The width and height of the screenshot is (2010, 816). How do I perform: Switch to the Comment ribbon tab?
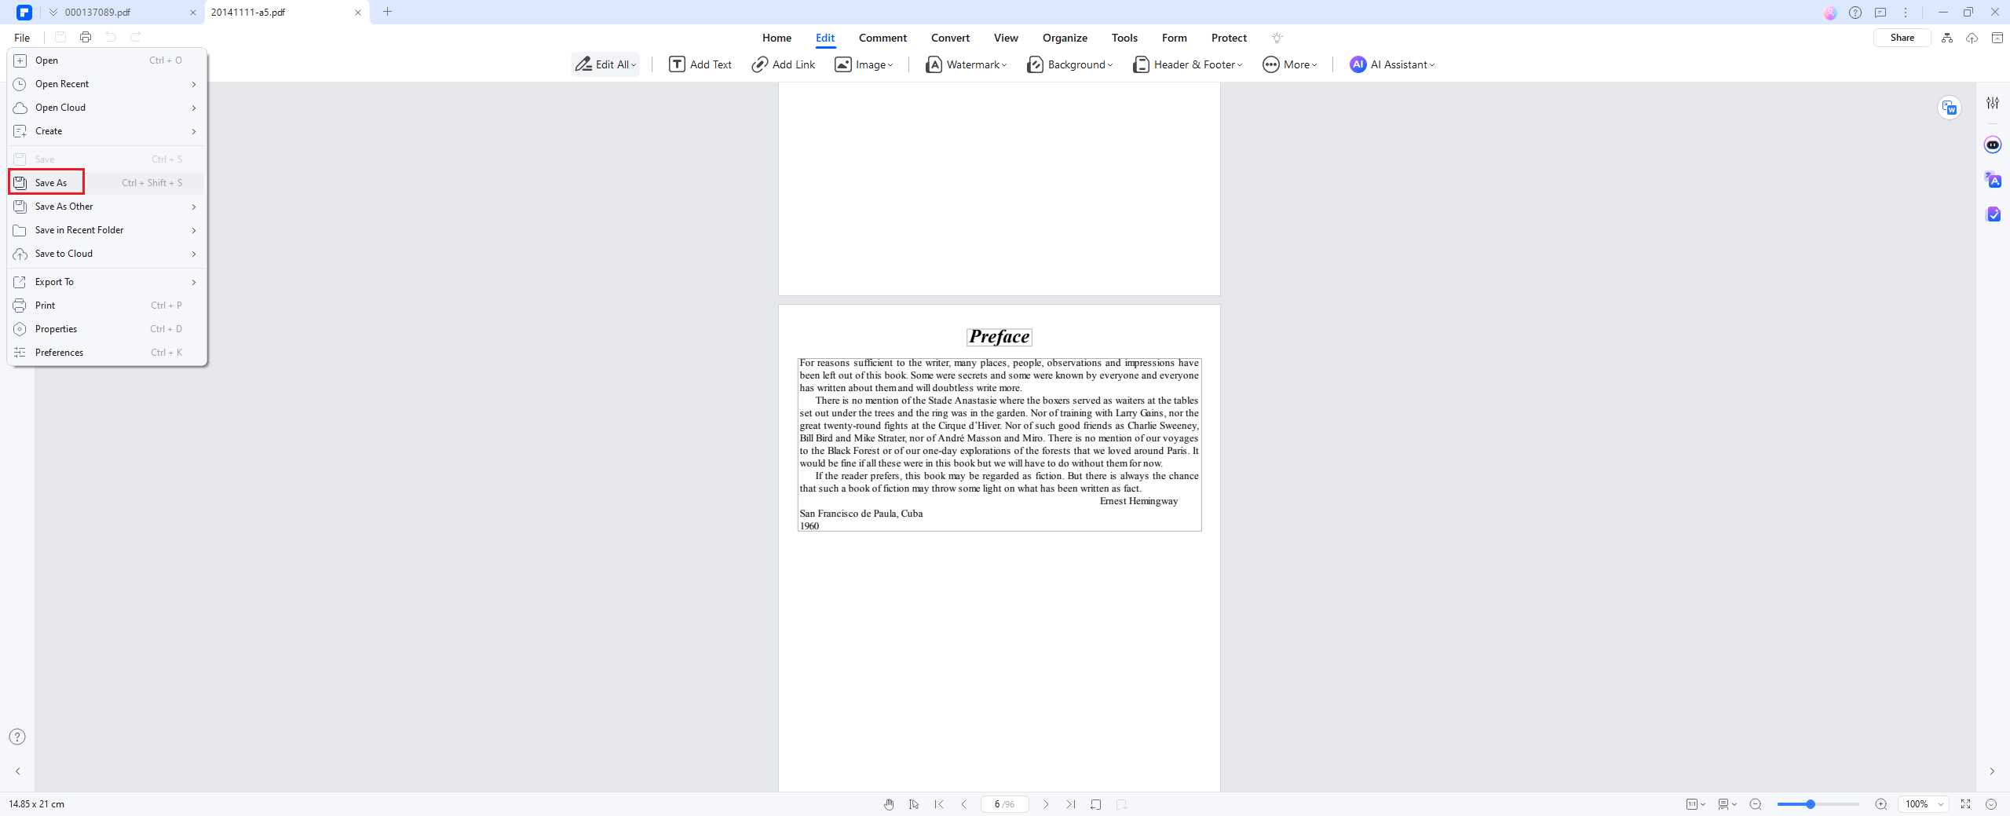(x=883, y=38)
